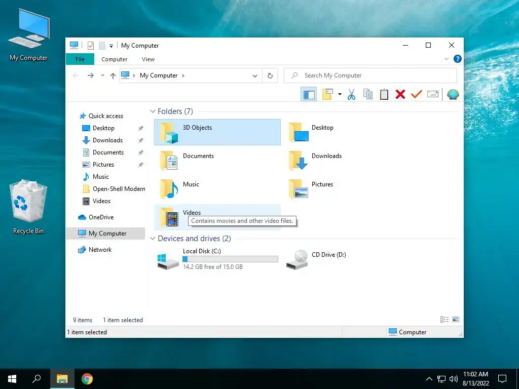Click File Explorer on the taskbar
519x389 pixels.
click(x=62, y=379)
